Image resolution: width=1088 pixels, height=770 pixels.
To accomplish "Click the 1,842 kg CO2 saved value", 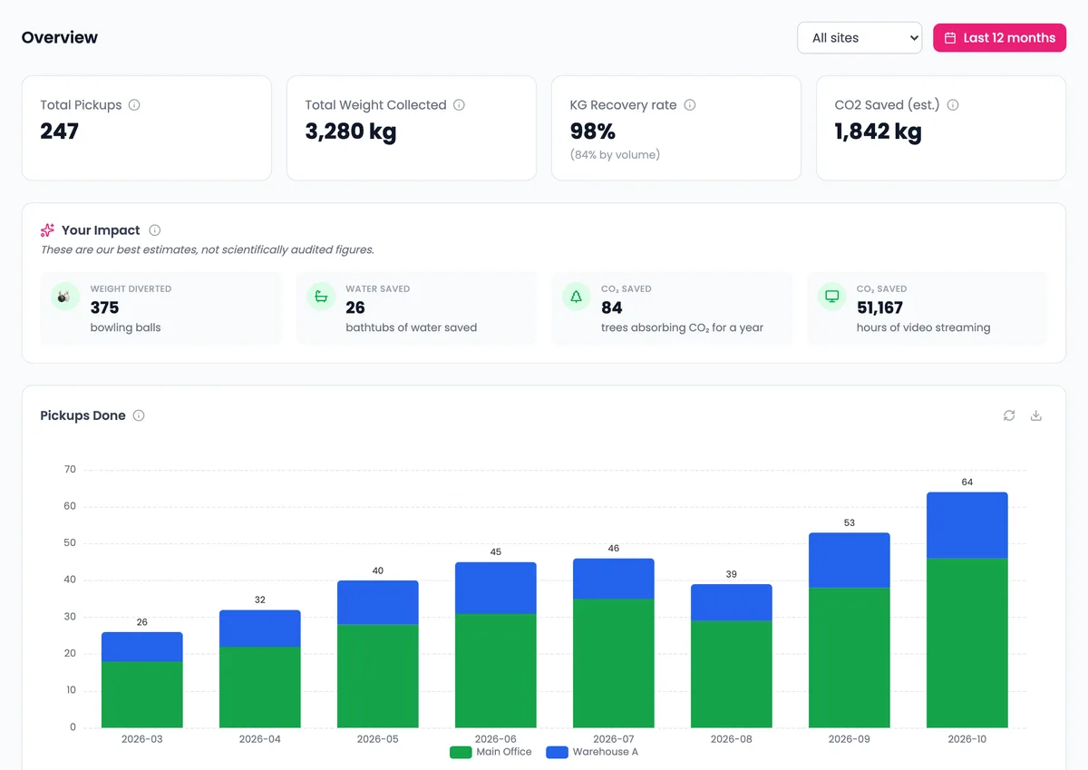I will pos(879,132).
